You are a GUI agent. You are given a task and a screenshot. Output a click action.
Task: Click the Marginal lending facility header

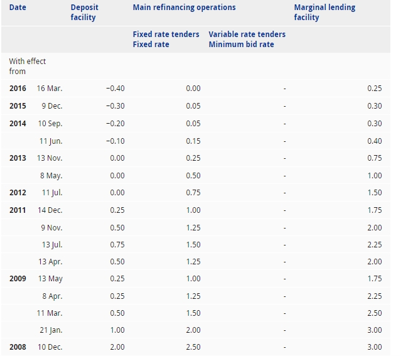coord(324,13)
